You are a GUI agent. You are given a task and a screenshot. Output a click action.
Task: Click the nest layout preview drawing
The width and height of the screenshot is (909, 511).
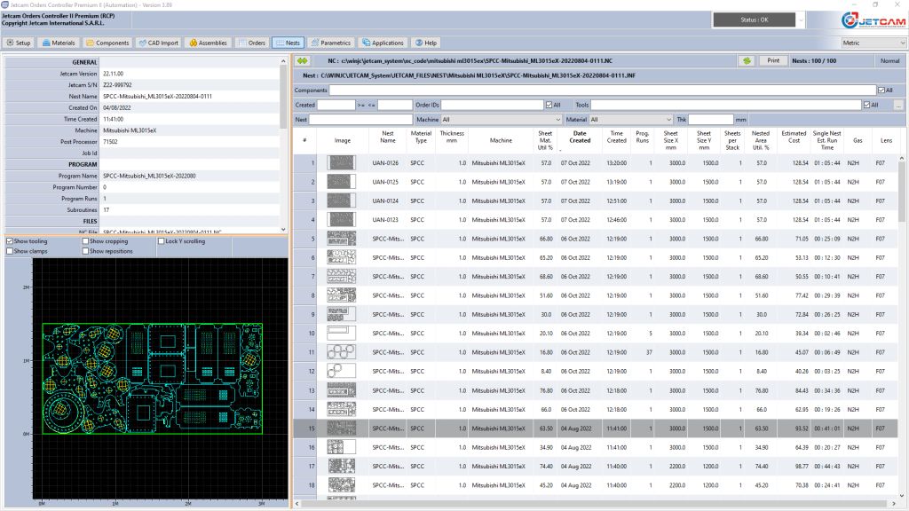pos(153,378)
